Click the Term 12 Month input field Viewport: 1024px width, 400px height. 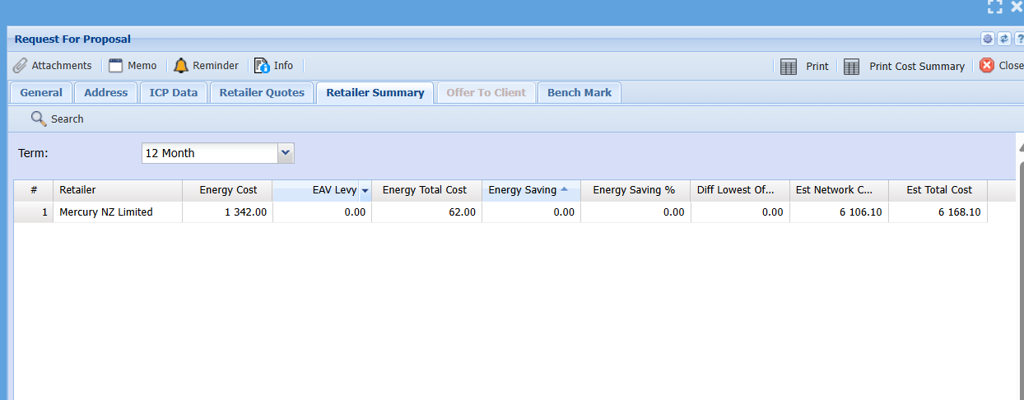pos(209,153)
